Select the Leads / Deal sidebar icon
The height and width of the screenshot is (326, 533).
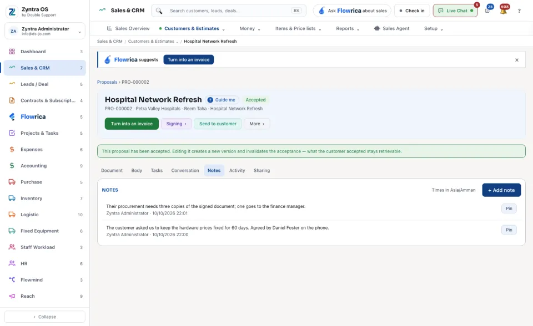click(x=12, y=84)
